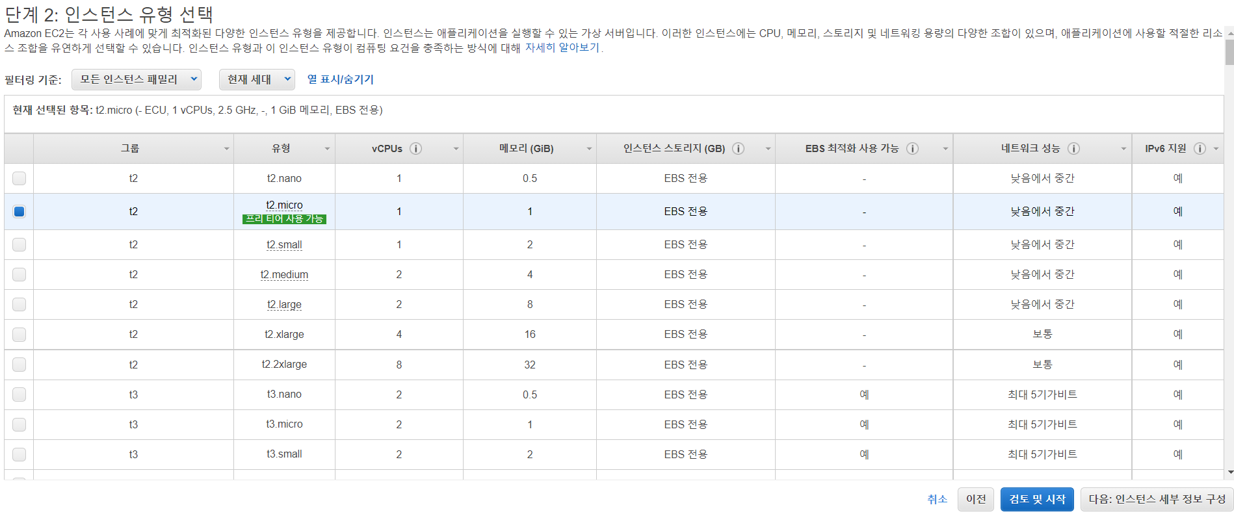Click the t3.small type cell
The image size is (1234, 516).
coord(284,454)
